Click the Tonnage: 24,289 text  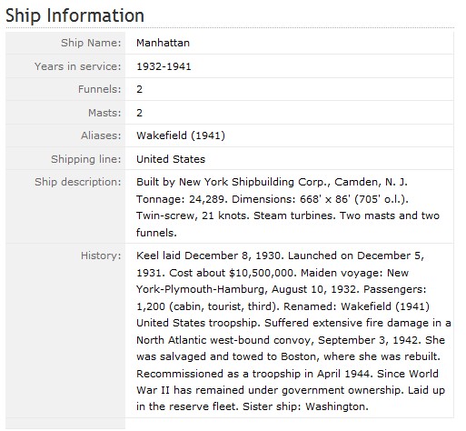point(182,199)
